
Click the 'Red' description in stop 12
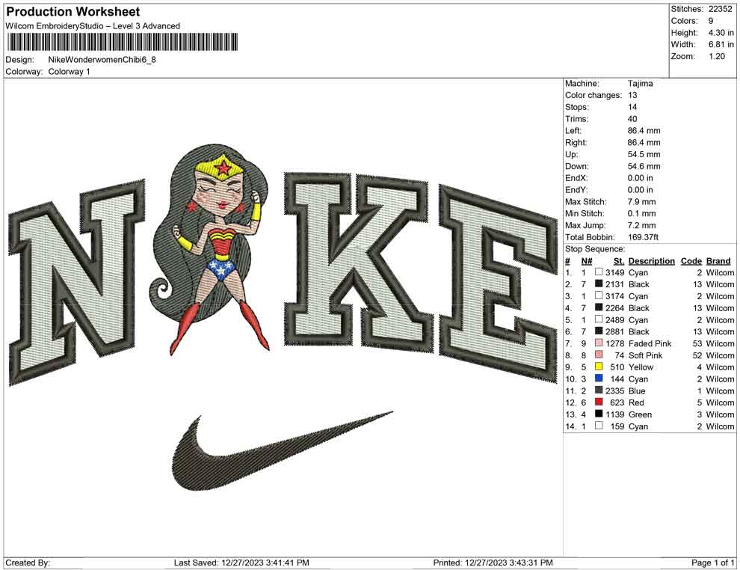636,402
